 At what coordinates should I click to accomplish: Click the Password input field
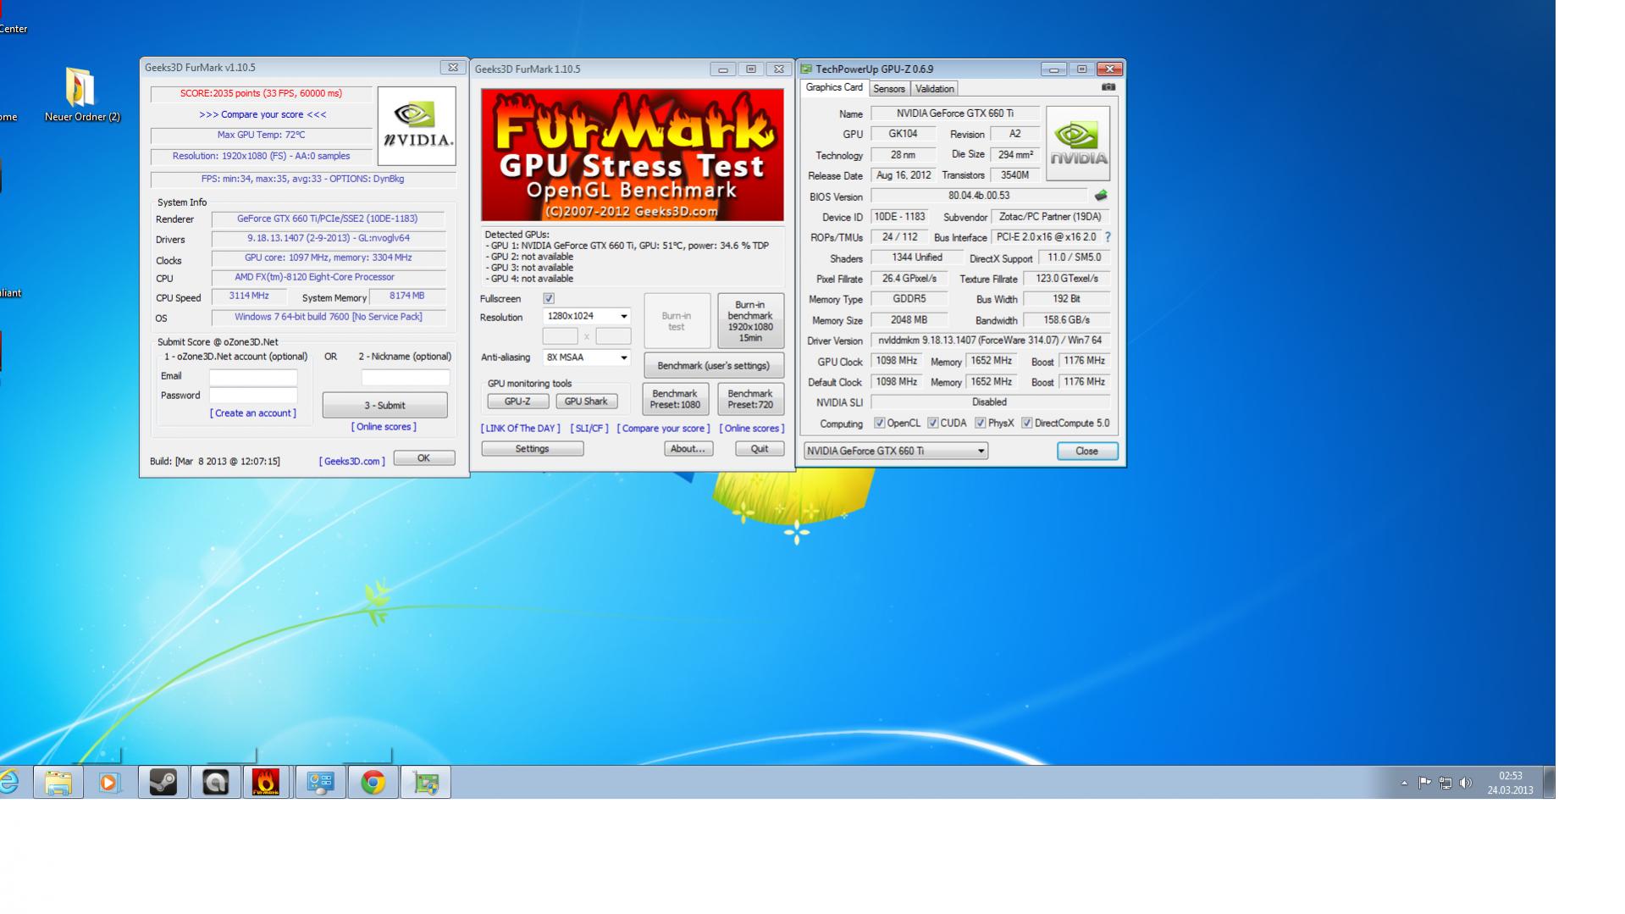pyautogui.click(x=253, y=396)
